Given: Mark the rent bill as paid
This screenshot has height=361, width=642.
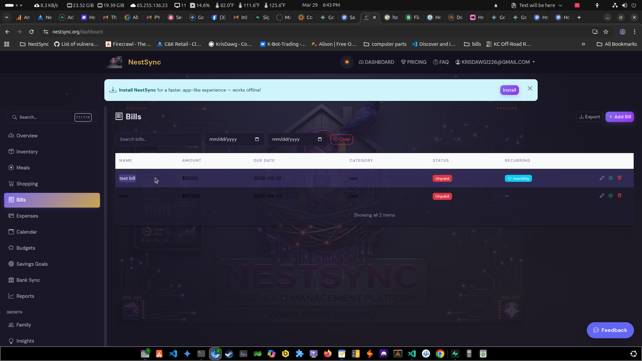Looking at the screenshot, I should [x=611, y=196].
